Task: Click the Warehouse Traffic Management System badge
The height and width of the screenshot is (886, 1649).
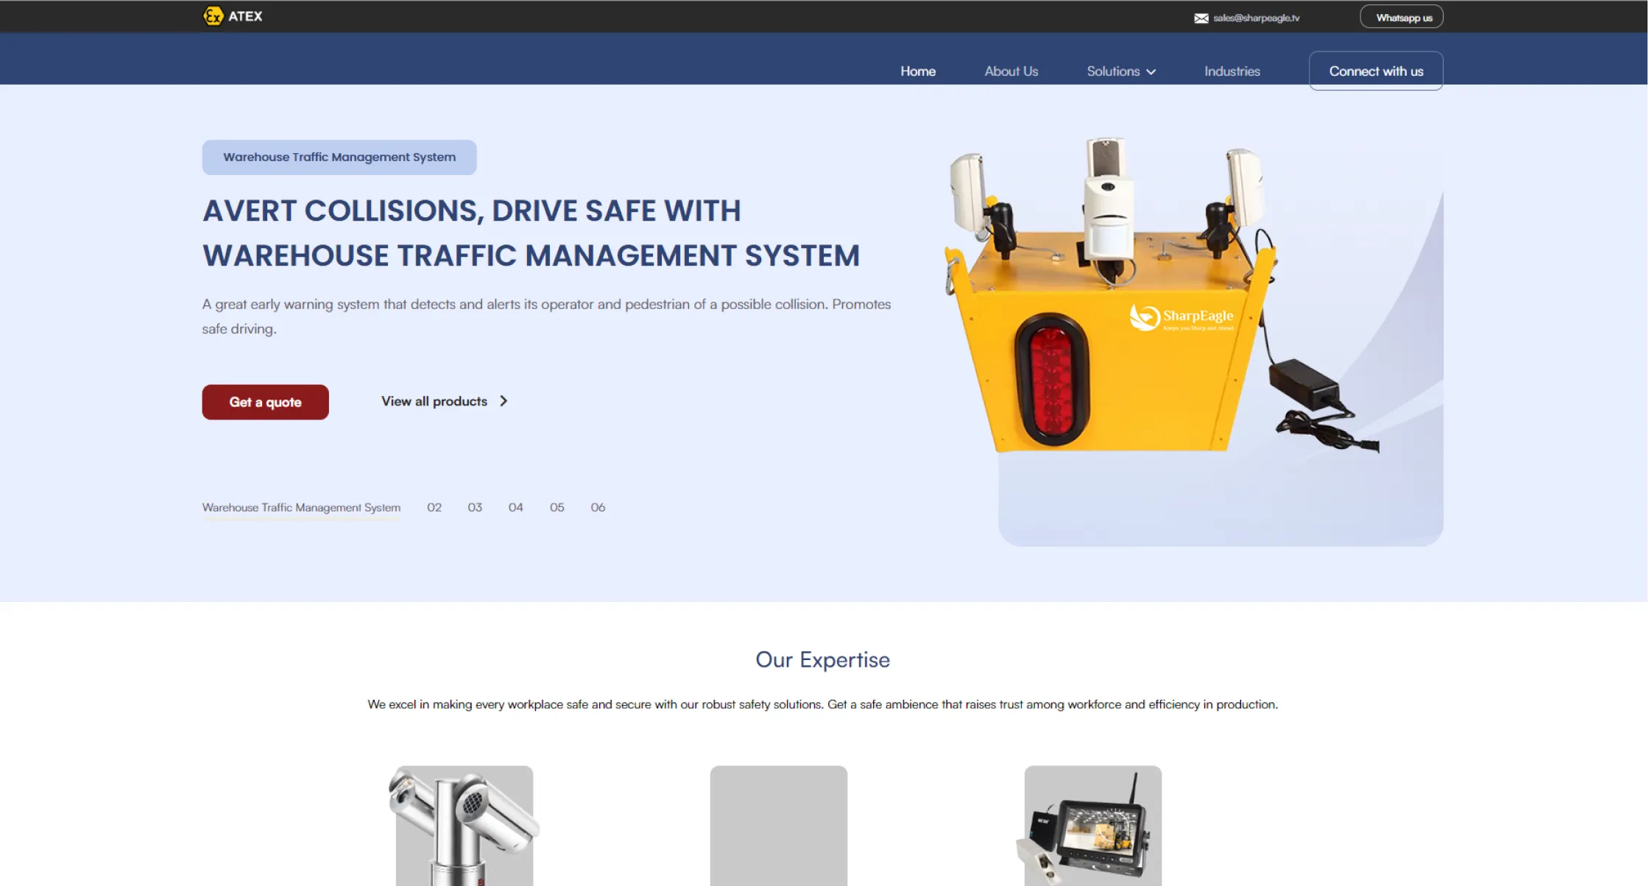Action: click(x=339, y=157)
